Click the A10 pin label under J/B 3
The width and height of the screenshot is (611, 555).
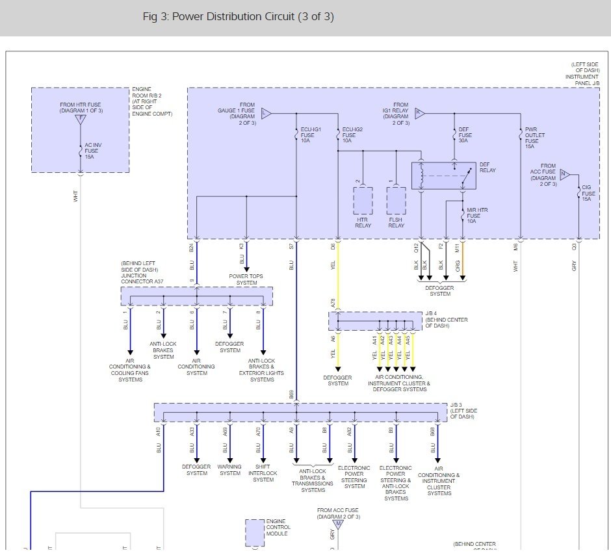(x=158, y=432)
